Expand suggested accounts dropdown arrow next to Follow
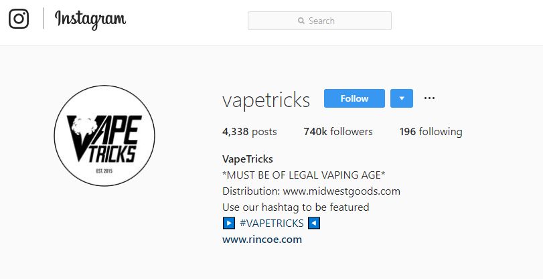Screen dimensions: 543x279 pyautogui.click(x=402, y=98)
